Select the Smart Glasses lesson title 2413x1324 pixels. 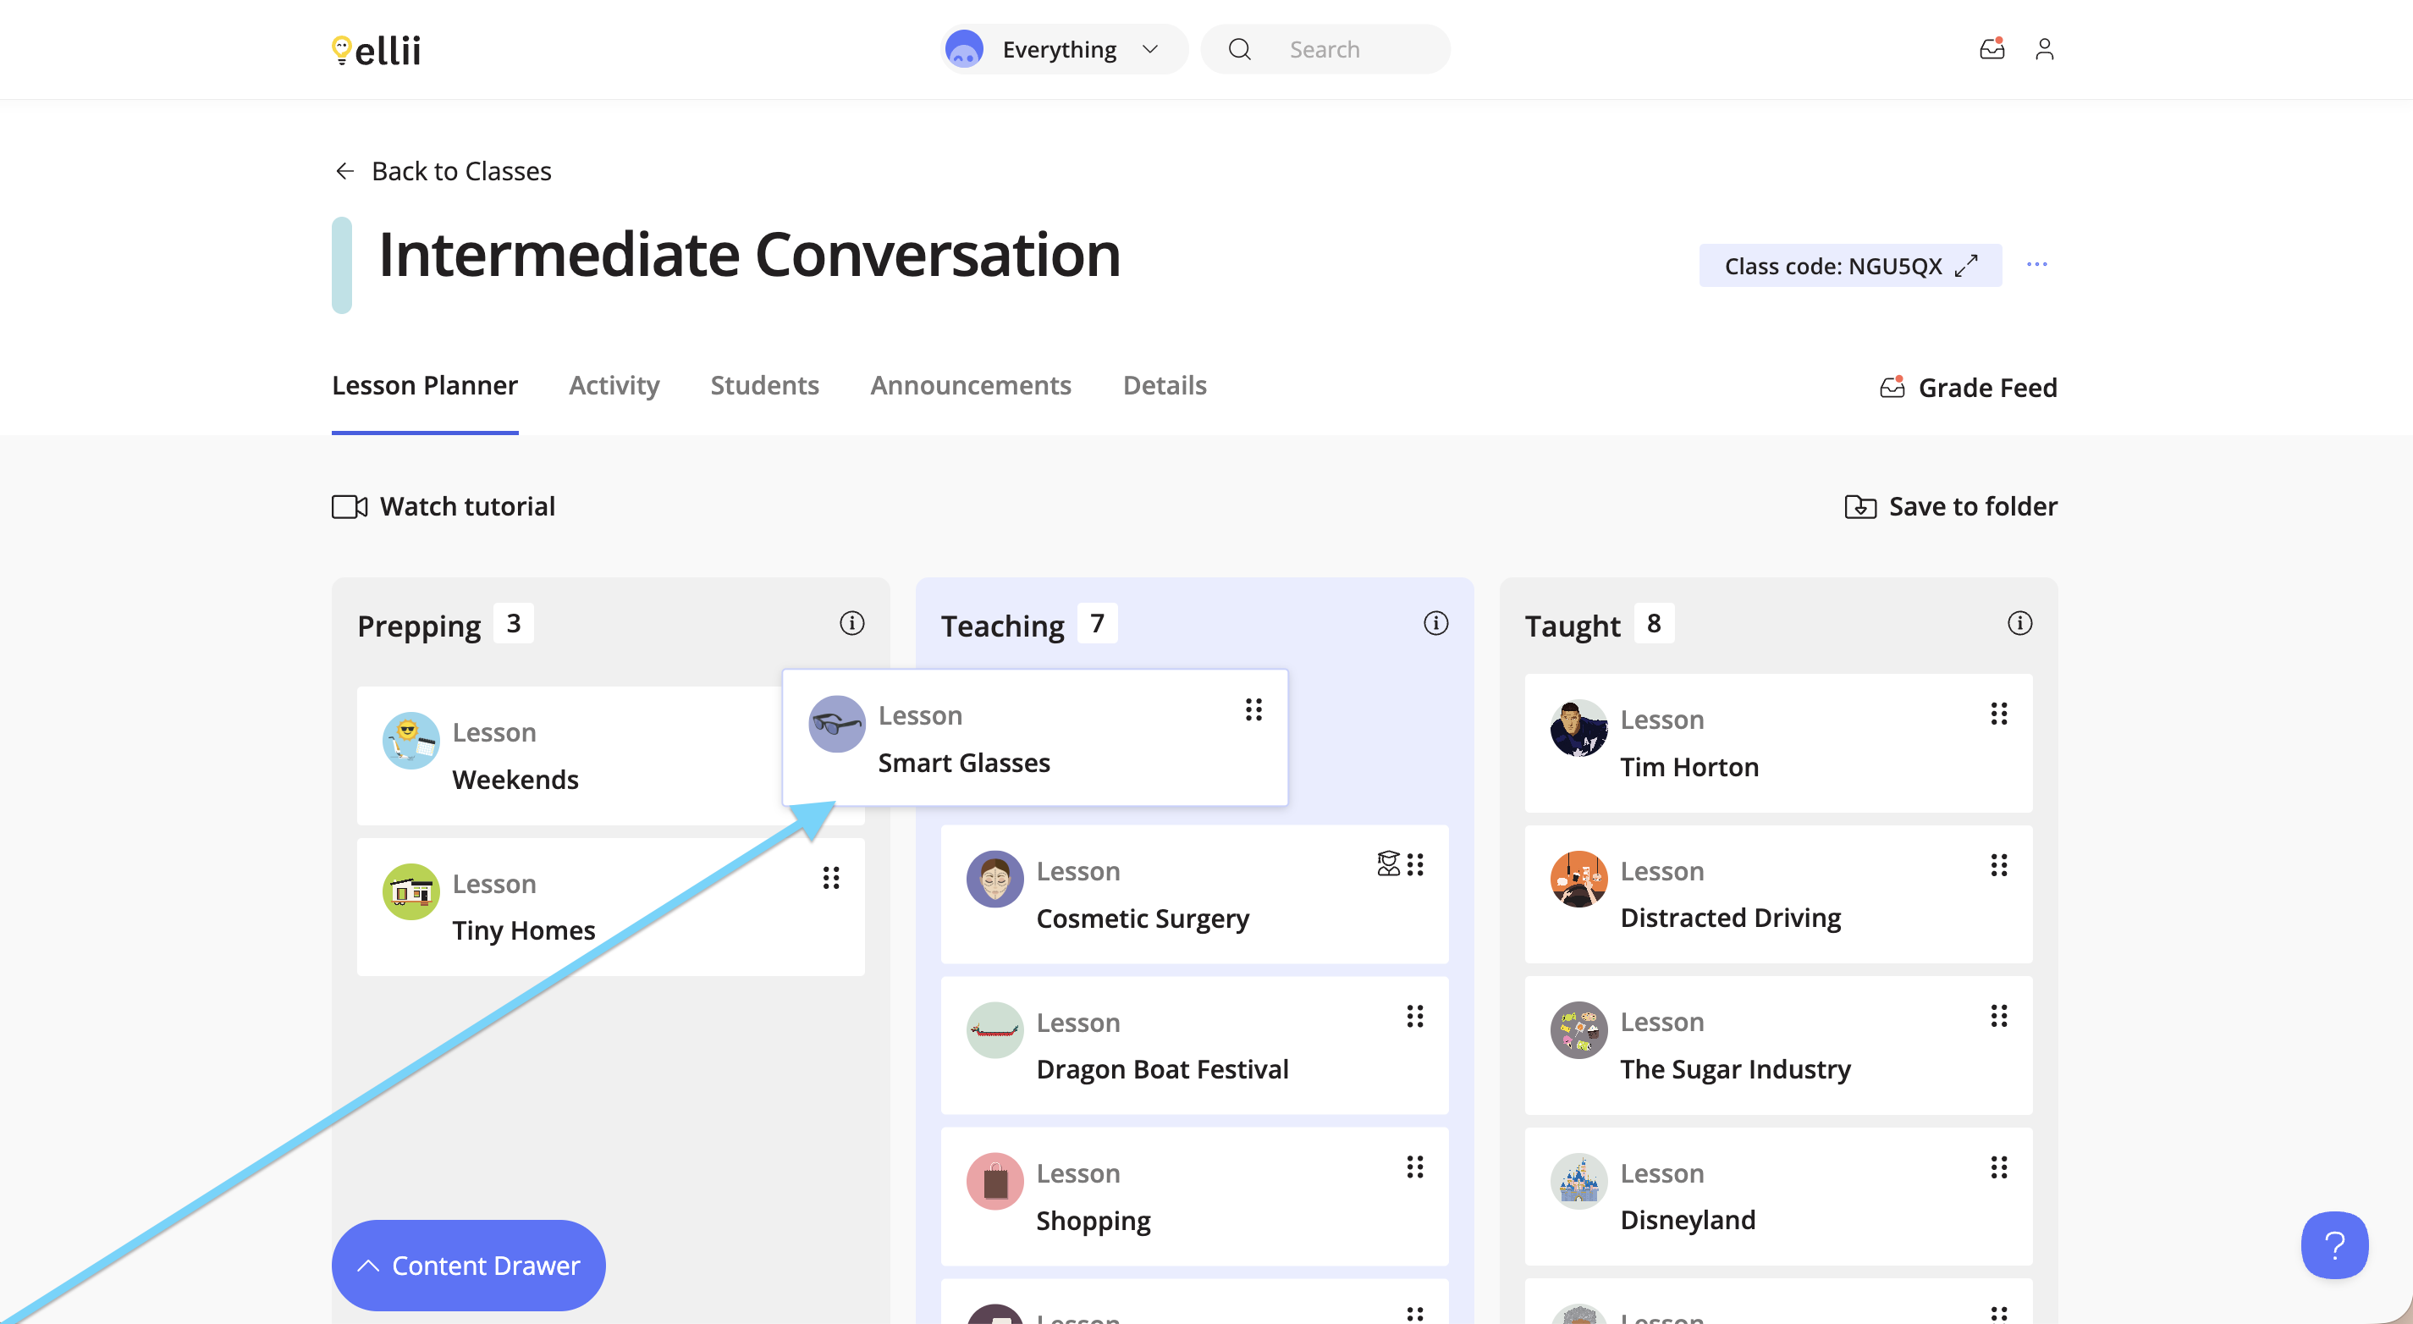pos(964,763)
